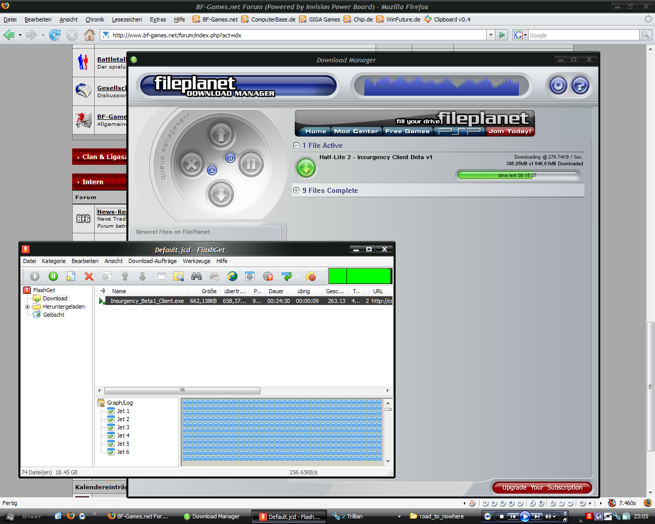Open FilePlanet Download Manager settings gear
This screenshot has width=655, height=524.
pos(558,85)
